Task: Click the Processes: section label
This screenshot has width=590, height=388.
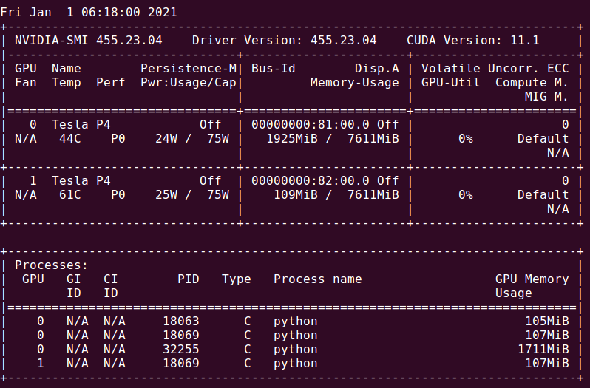Action: (x=51, y=265)
